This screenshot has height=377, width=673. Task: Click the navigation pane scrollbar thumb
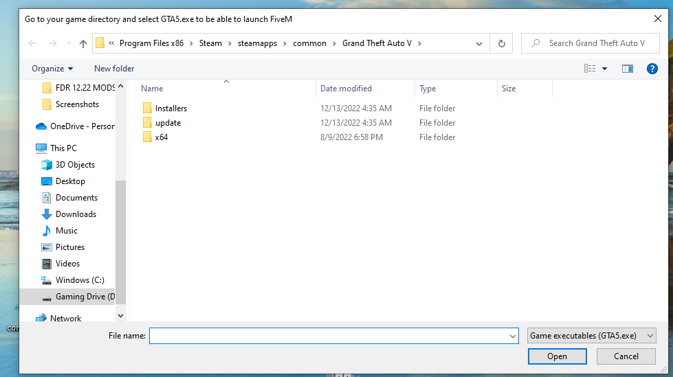tap(120, 242)
